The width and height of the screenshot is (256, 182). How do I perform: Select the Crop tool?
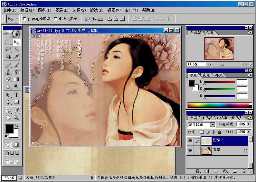[8, 56]
